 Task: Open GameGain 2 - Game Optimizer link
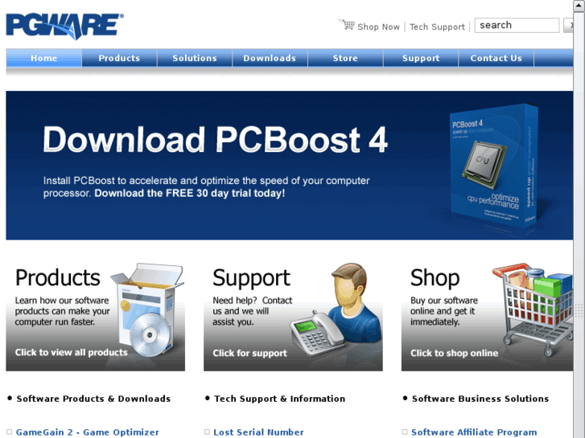87,432
